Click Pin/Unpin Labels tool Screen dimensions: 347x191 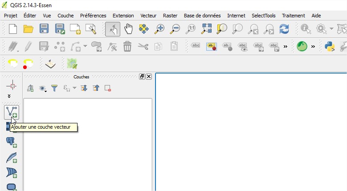click(227, 47)
